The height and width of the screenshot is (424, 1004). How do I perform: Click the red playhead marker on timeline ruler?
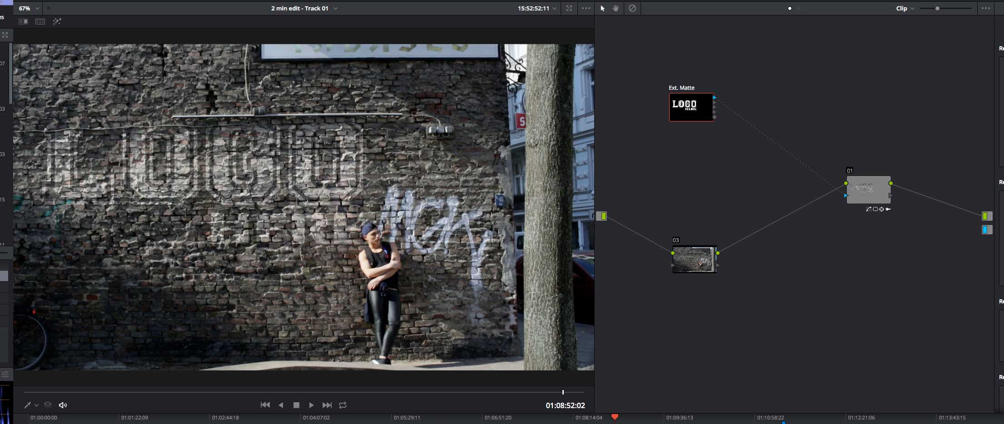tap(615, 417)
